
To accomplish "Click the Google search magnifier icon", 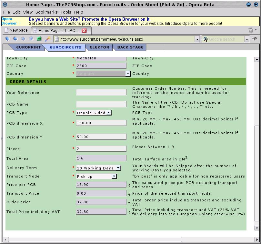I will pyautogui.click(x=205, y=39).
